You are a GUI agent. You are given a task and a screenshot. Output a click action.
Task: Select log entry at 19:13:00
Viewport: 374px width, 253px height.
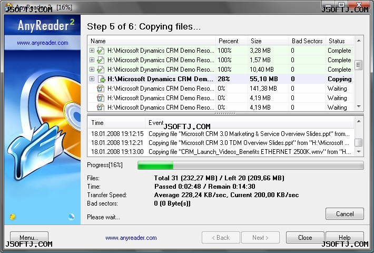pos(221,152)
